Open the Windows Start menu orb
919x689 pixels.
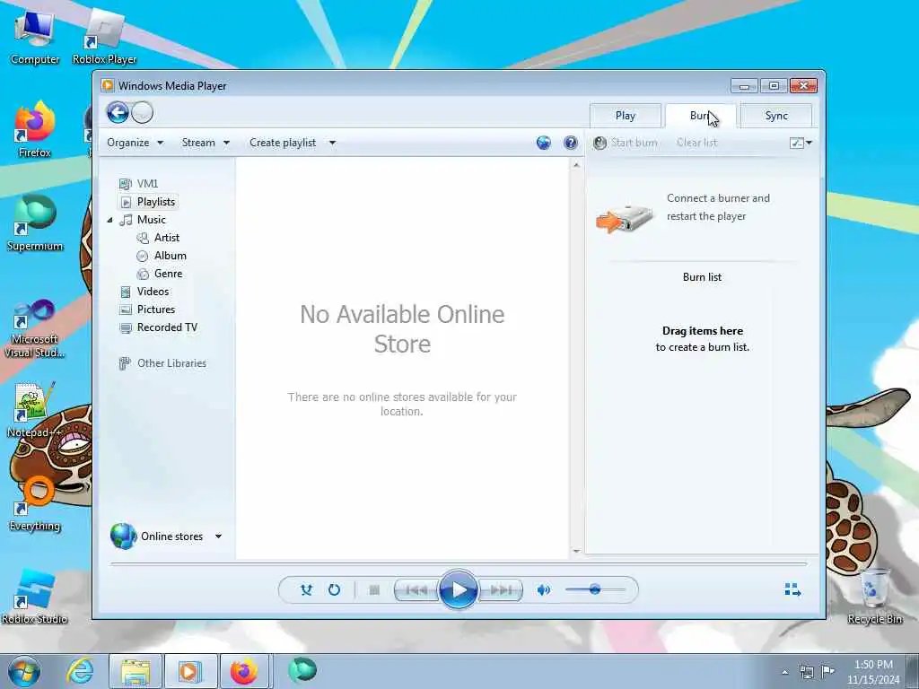[x=24, y=671]
